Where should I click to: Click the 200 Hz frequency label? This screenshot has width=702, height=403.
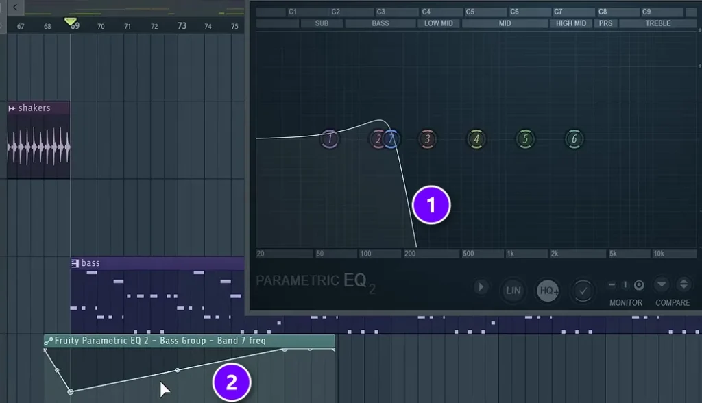point(410,254)
